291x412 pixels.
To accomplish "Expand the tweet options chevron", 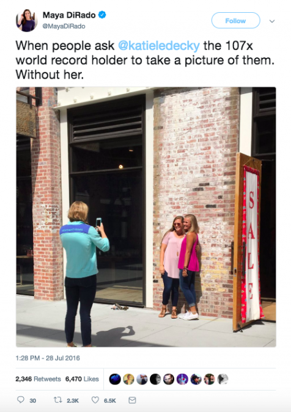I will 272,21.
